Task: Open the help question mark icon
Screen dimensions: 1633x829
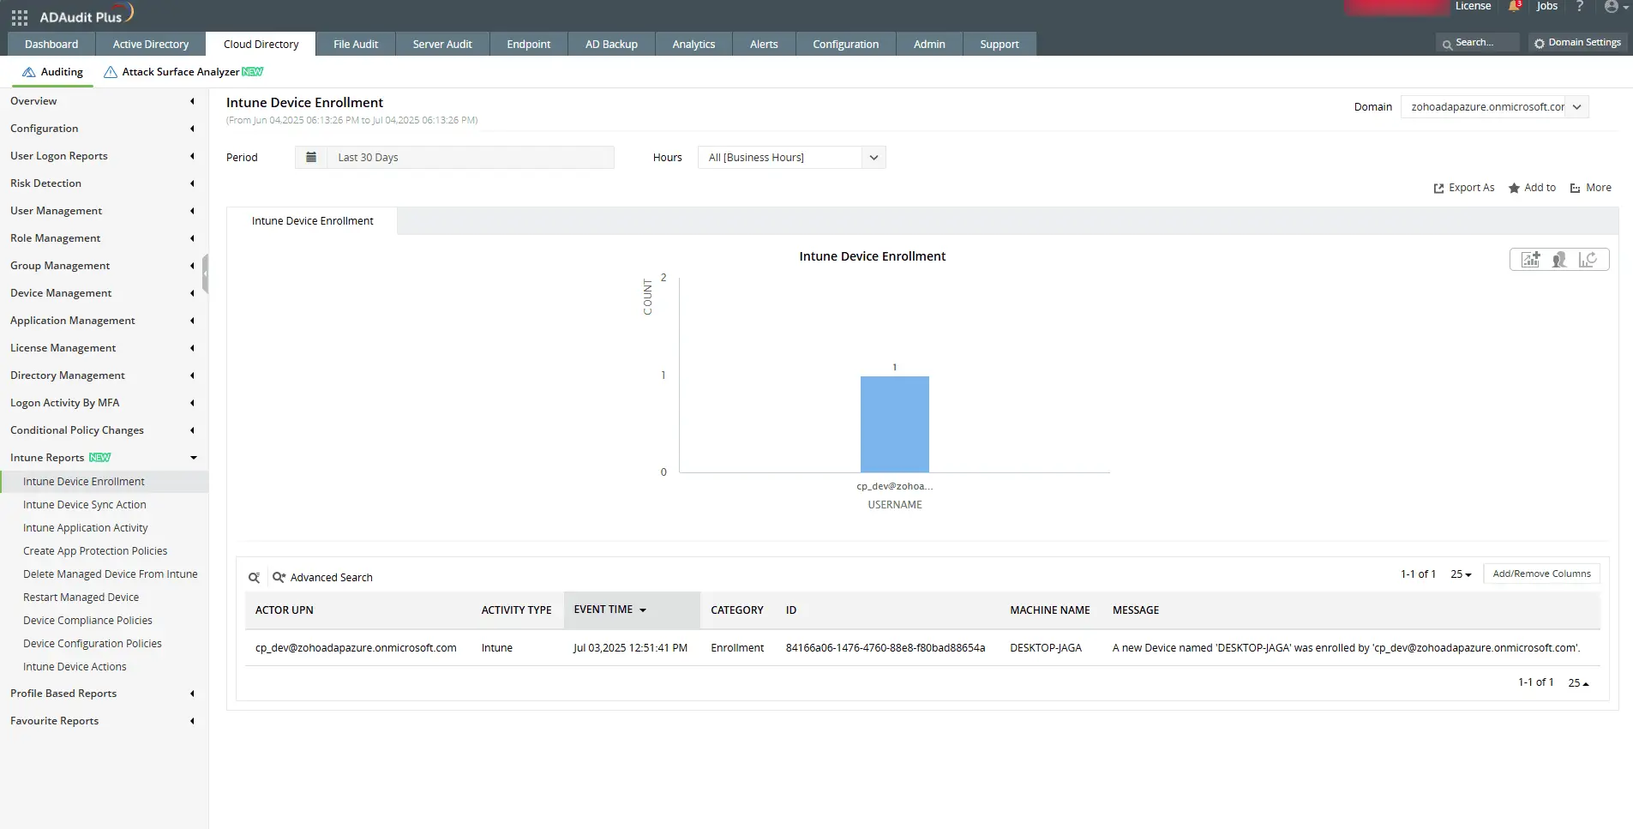Action: (x=1580, y=6)
